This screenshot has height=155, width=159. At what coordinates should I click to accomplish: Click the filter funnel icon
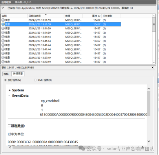[3, 8]
